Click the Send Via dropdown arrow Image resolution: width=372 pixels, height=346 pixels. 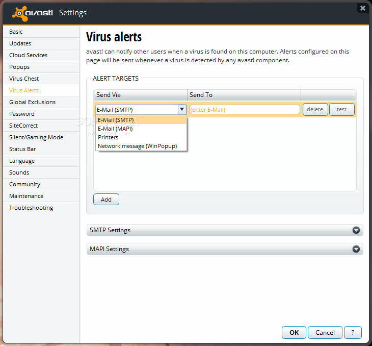tap(182, 109)
